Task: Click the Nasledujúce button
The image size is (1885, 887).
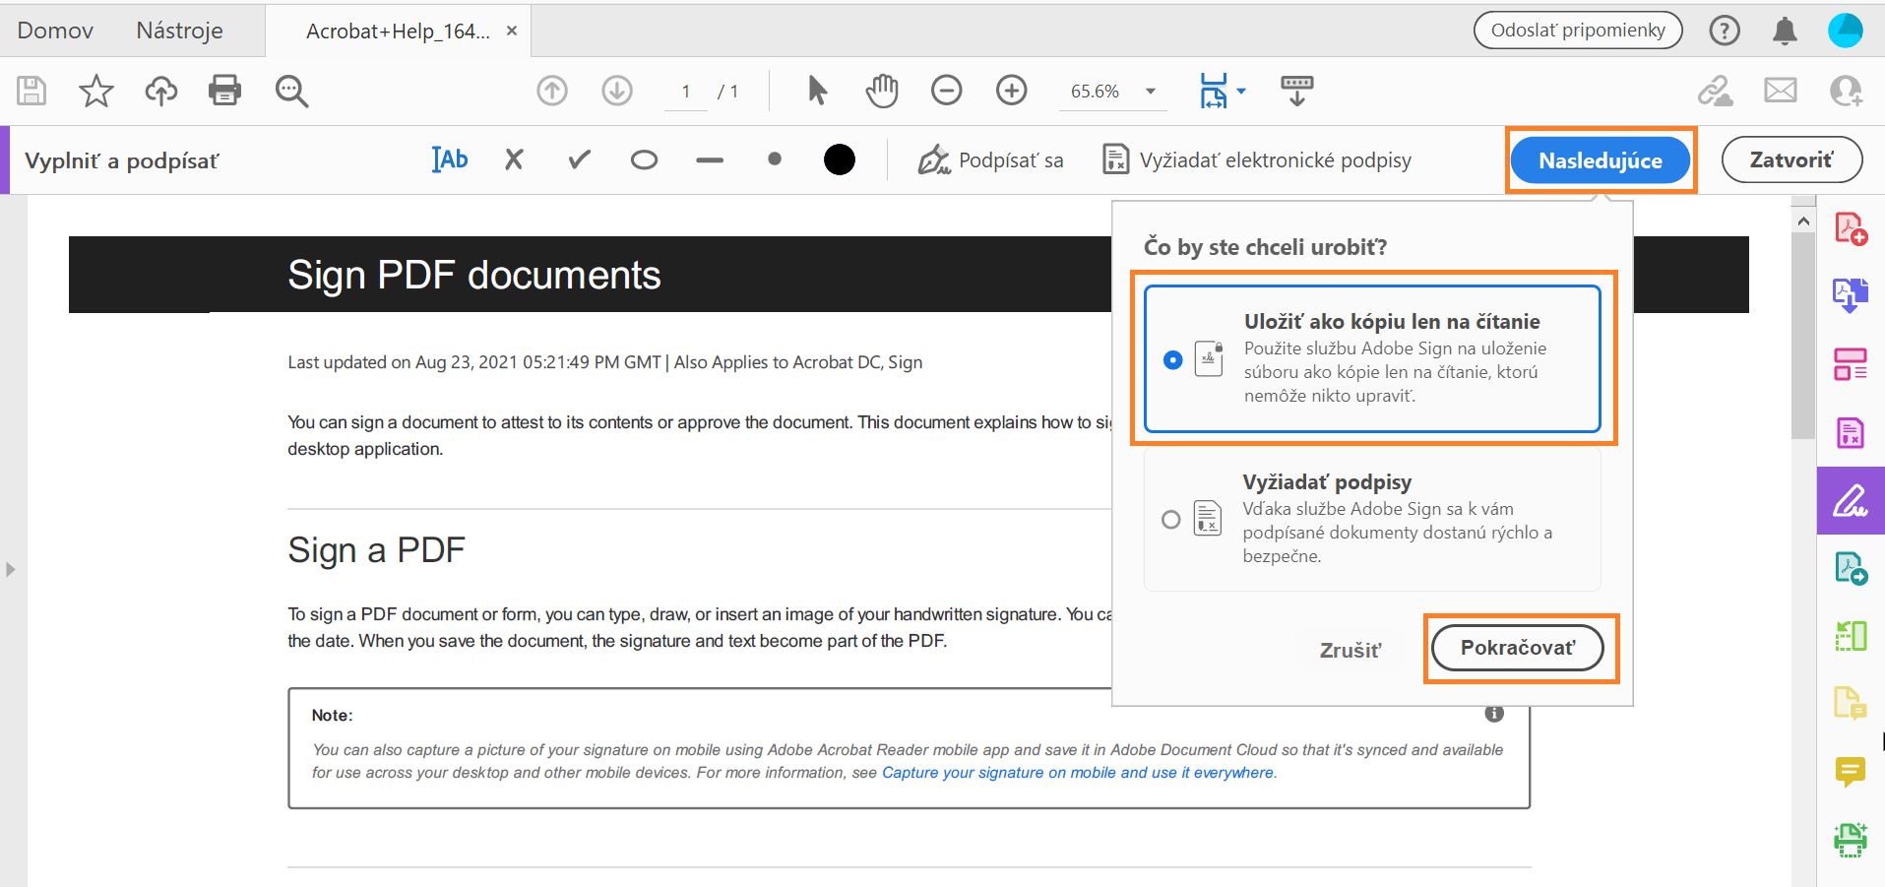Action: click(1601, 160)
